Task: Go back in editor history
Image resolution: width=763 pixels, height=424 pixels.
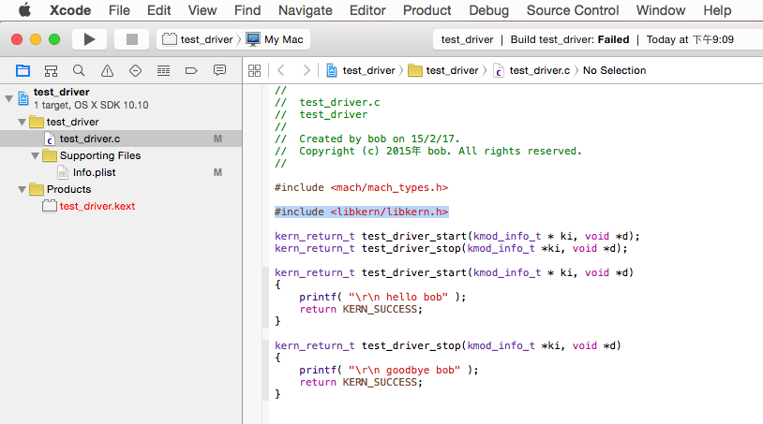Action: [281, 70]
